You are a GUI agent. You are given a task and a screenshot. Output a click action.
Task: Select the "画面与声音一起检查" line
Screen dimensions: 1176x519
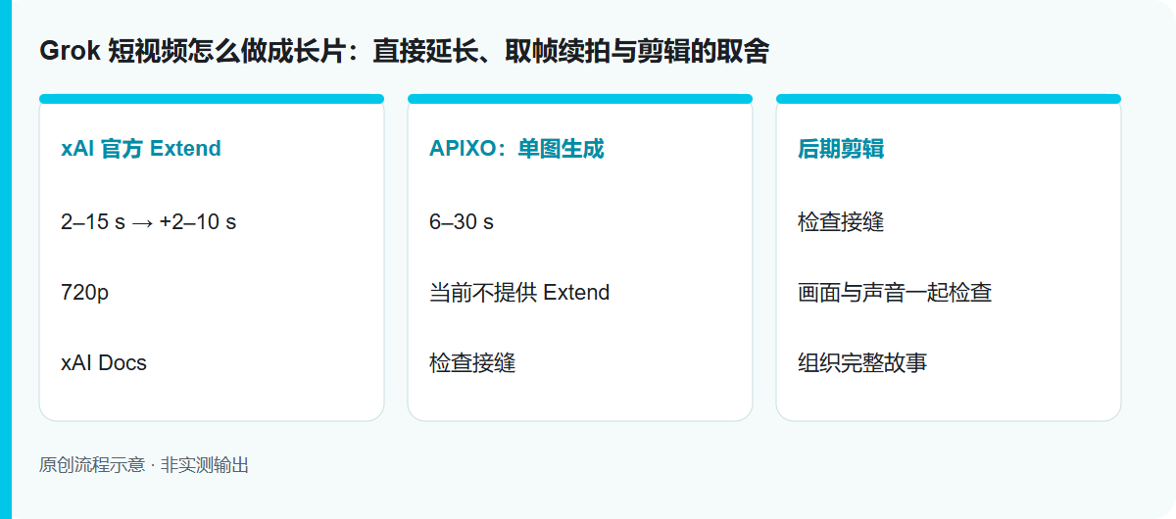pyautogui.click(x=895, y=293)
